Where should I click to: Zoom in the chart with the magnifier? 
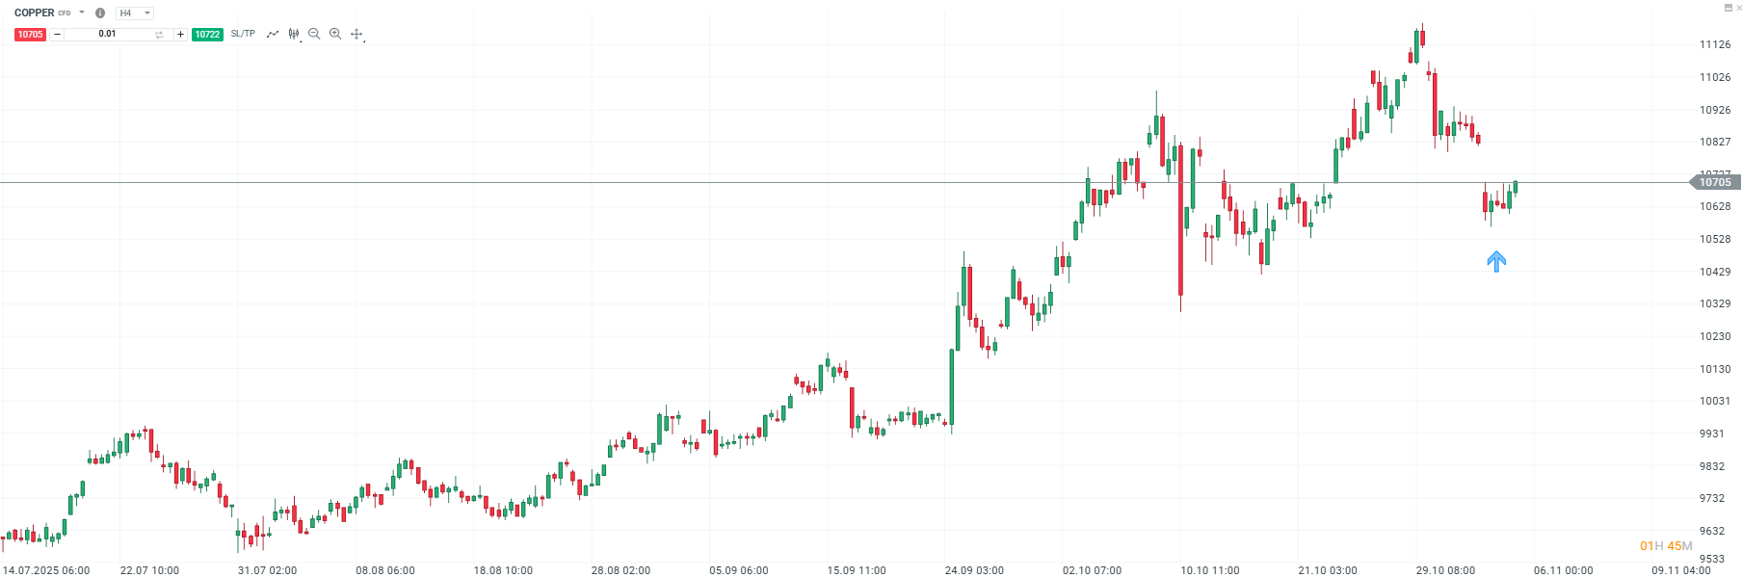[335, 34]
